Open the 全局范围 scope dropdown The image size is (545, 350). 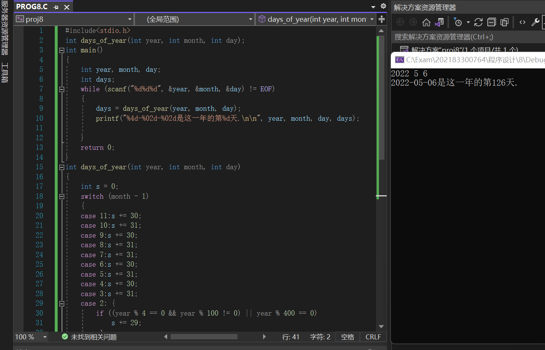click(195, 19)
